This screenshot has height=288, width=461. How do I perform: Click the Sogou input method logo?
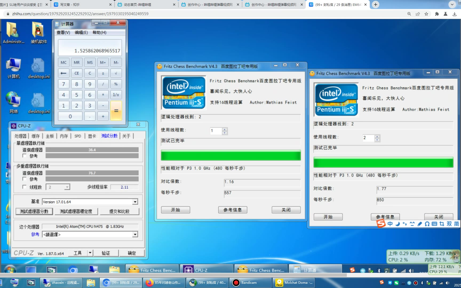(x=381, y=223)
